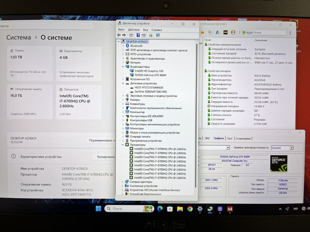Click the Купить button in AIDA64
This screenshot has height=232, width=310.
(x=247, y=32)
